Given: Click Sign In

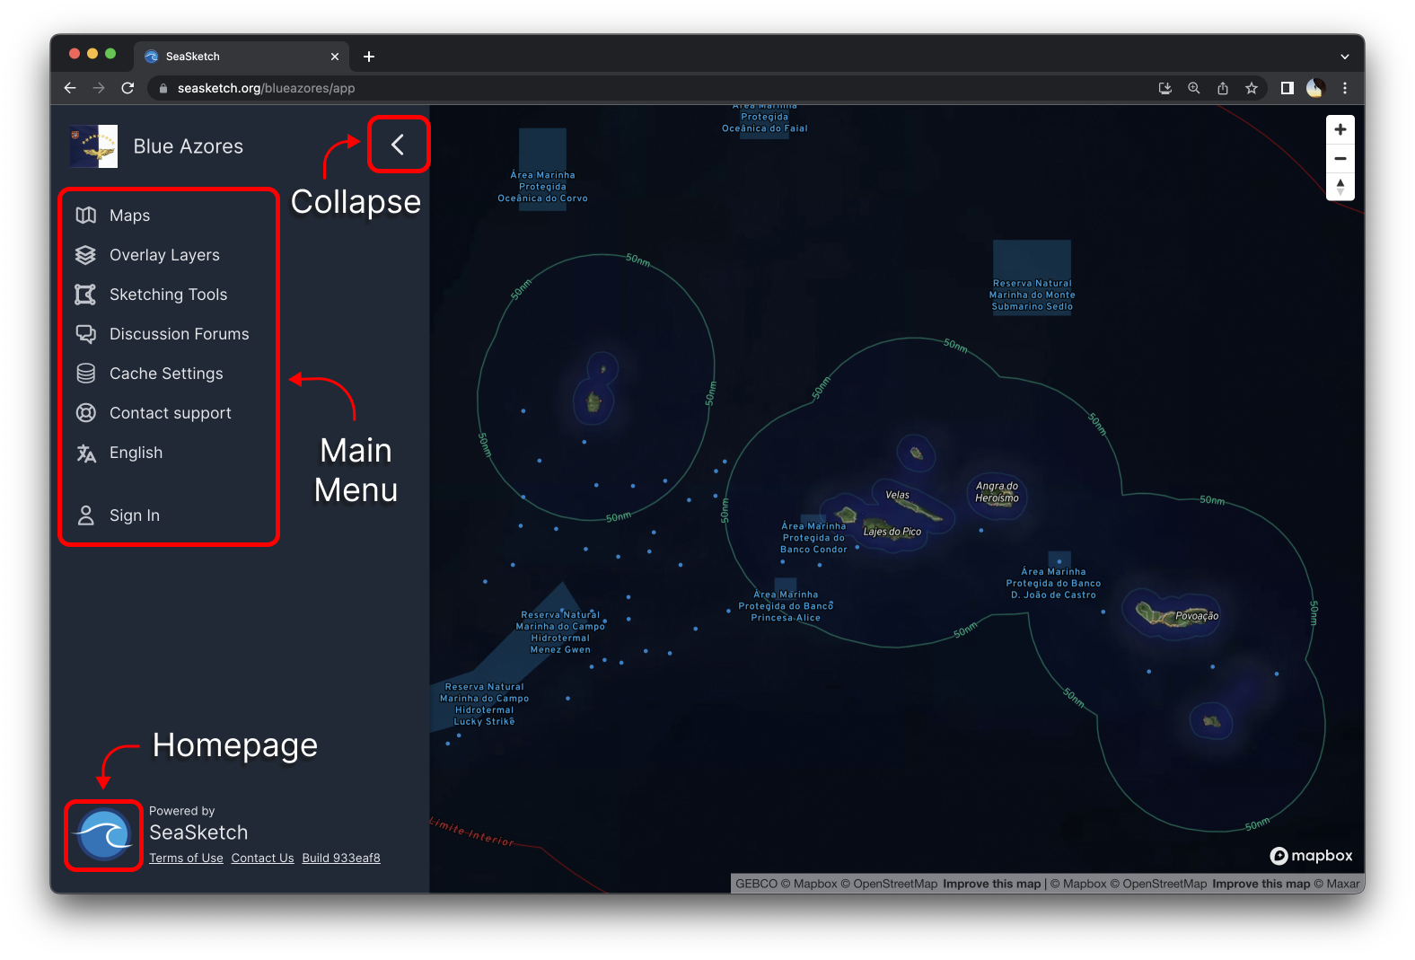Looking at the screenshot, I should coord(134,515).
